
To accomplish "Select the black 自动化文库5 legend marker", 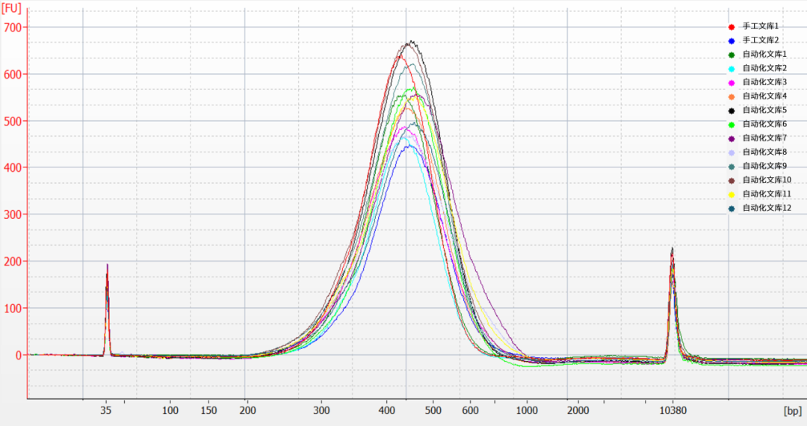I will 732,111.
